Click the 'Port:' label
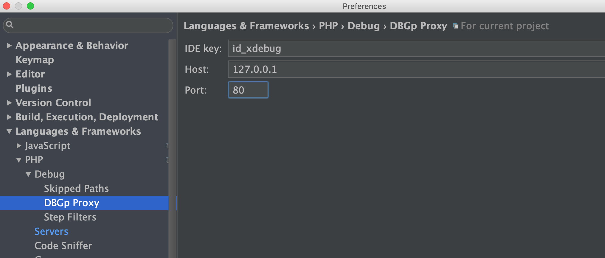Image resolution: width=605 pixels, height=258 pixels. tap(196, 90)
